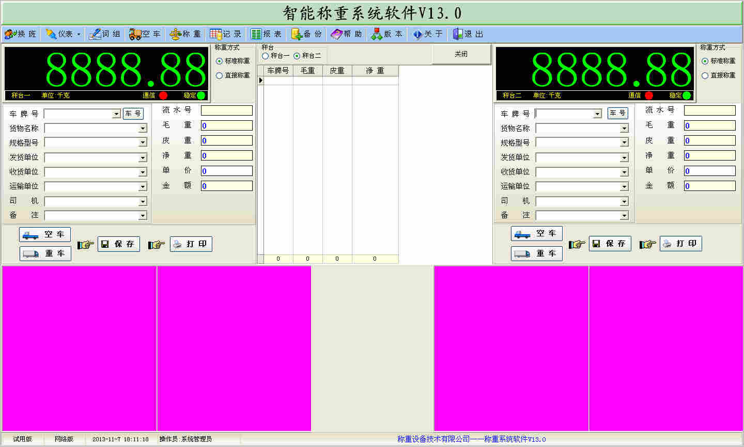Expand the left panel 货物名称 dropdown
This screenshot has width=744, height=447.
pos(143,129)
